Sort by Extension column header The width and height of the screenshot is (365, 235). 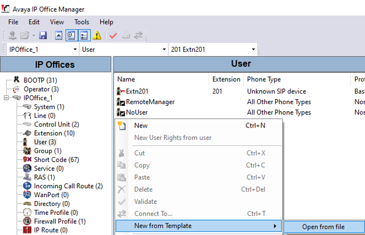click(x=226, y=80)
